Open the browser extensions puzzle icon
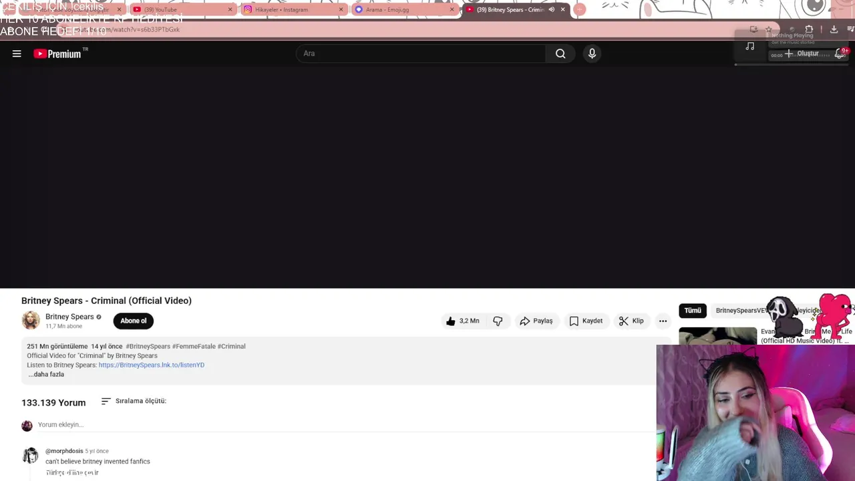 click(809, 29)
